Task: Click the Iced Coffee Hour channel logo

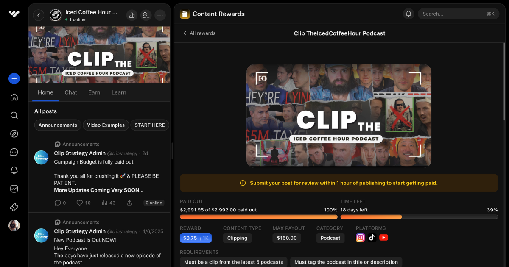Action: [x=55, y=15]
